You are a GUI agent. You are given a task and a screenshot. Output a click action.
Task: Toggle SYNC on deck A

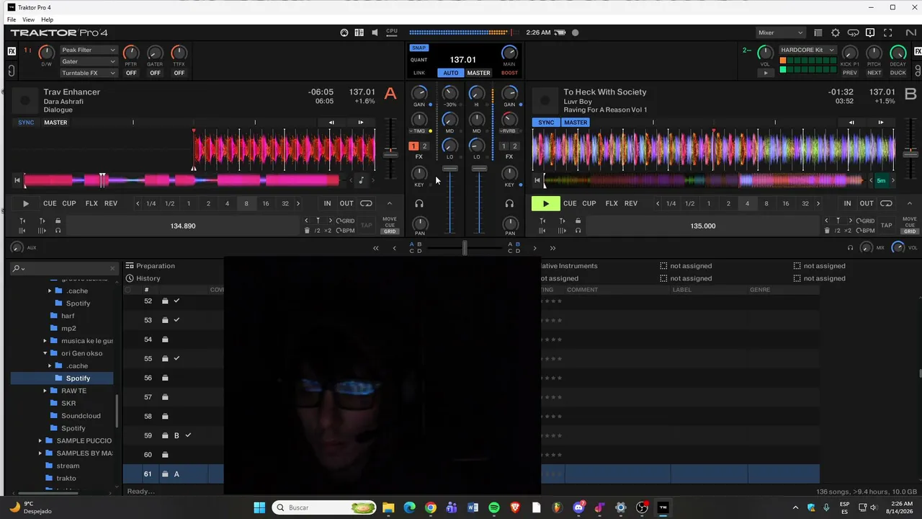coord(26,123)
